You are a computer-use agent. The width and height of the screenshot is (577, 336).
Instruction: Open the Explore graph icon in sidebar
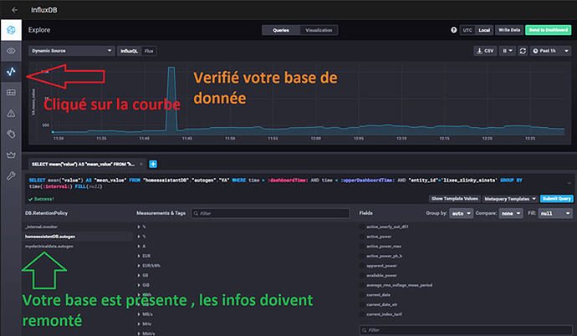(x=11, y=71)
